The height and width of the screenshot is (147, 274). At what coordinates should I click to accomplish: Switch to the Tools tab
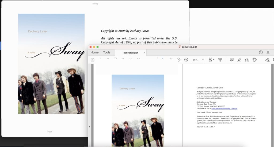[x=106, y=52]
